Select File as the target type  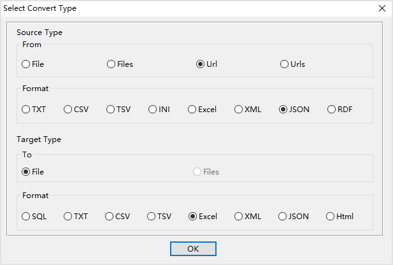[x=26, y=172]
